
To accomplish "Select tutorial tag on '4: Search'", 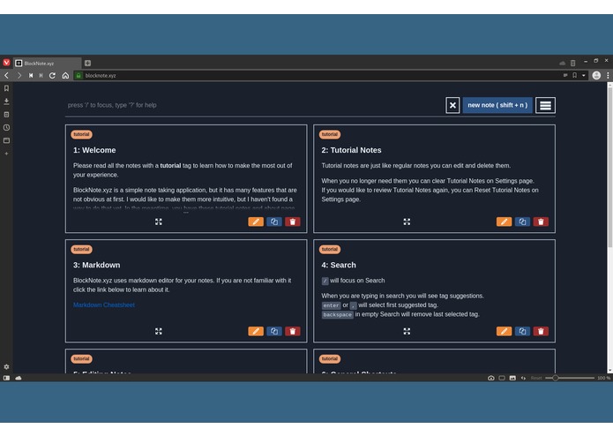I will pos(330,250).
